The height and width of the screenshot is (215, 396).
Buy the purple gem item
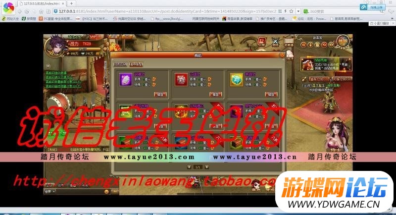point(160,95)
